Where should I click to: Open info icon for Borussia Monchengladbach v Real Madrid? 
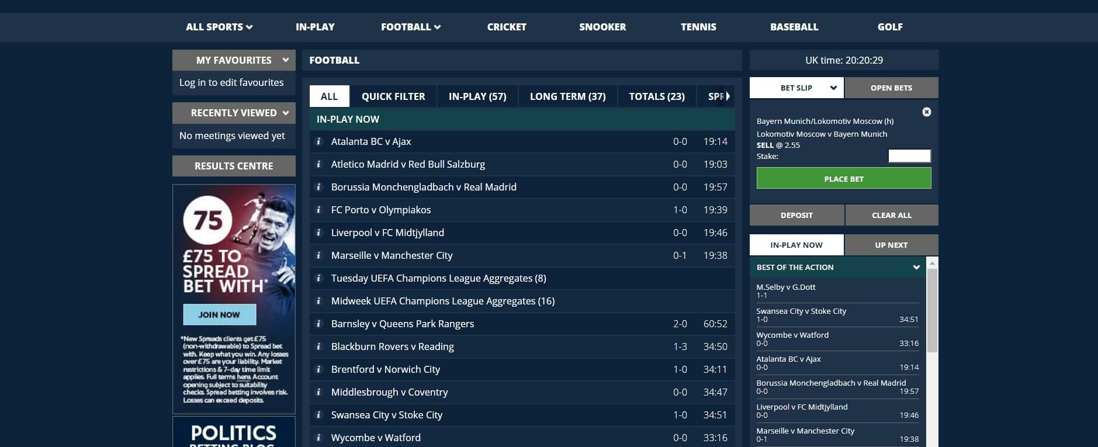click(318, 187)
